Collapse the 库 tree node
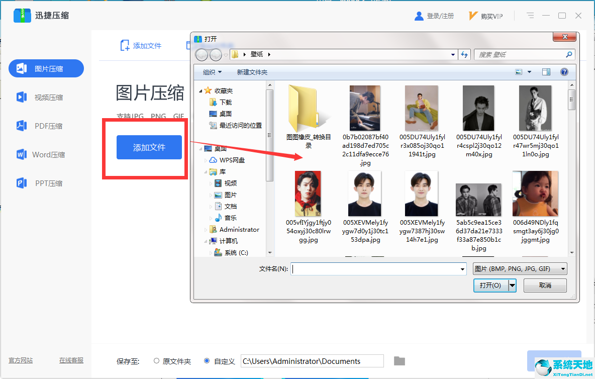Viewport: 595px width, 379px height. pyautogui.click(x=206, y=172)
